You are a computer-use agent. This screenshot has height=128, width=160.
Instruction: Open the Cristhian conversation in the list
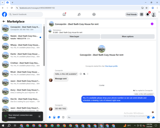click(x=21, y=64)
